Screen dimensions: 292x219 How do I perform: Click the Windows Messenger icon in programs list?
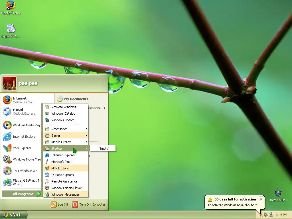point(47,194)
